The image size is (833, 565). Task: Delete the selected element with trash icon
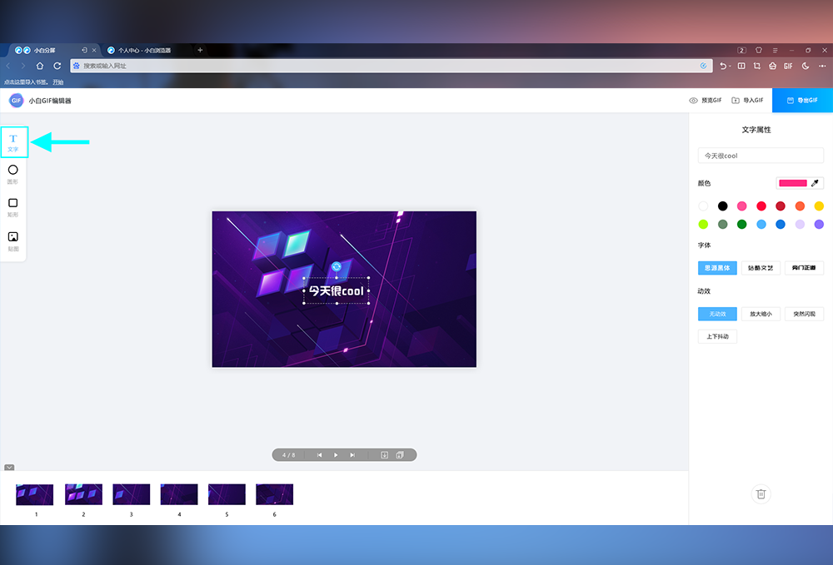761,494
